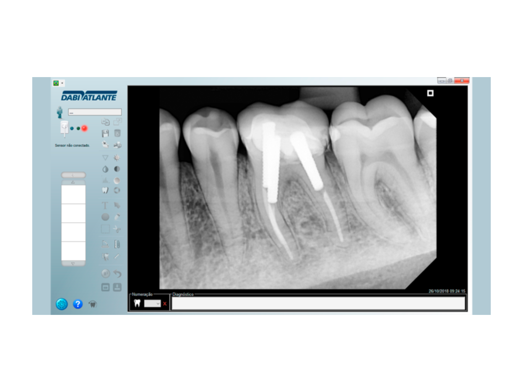This screenshot has width=523, height=392.
Task: Select the first empty thumbnail slot
Action: click(73, 194)
